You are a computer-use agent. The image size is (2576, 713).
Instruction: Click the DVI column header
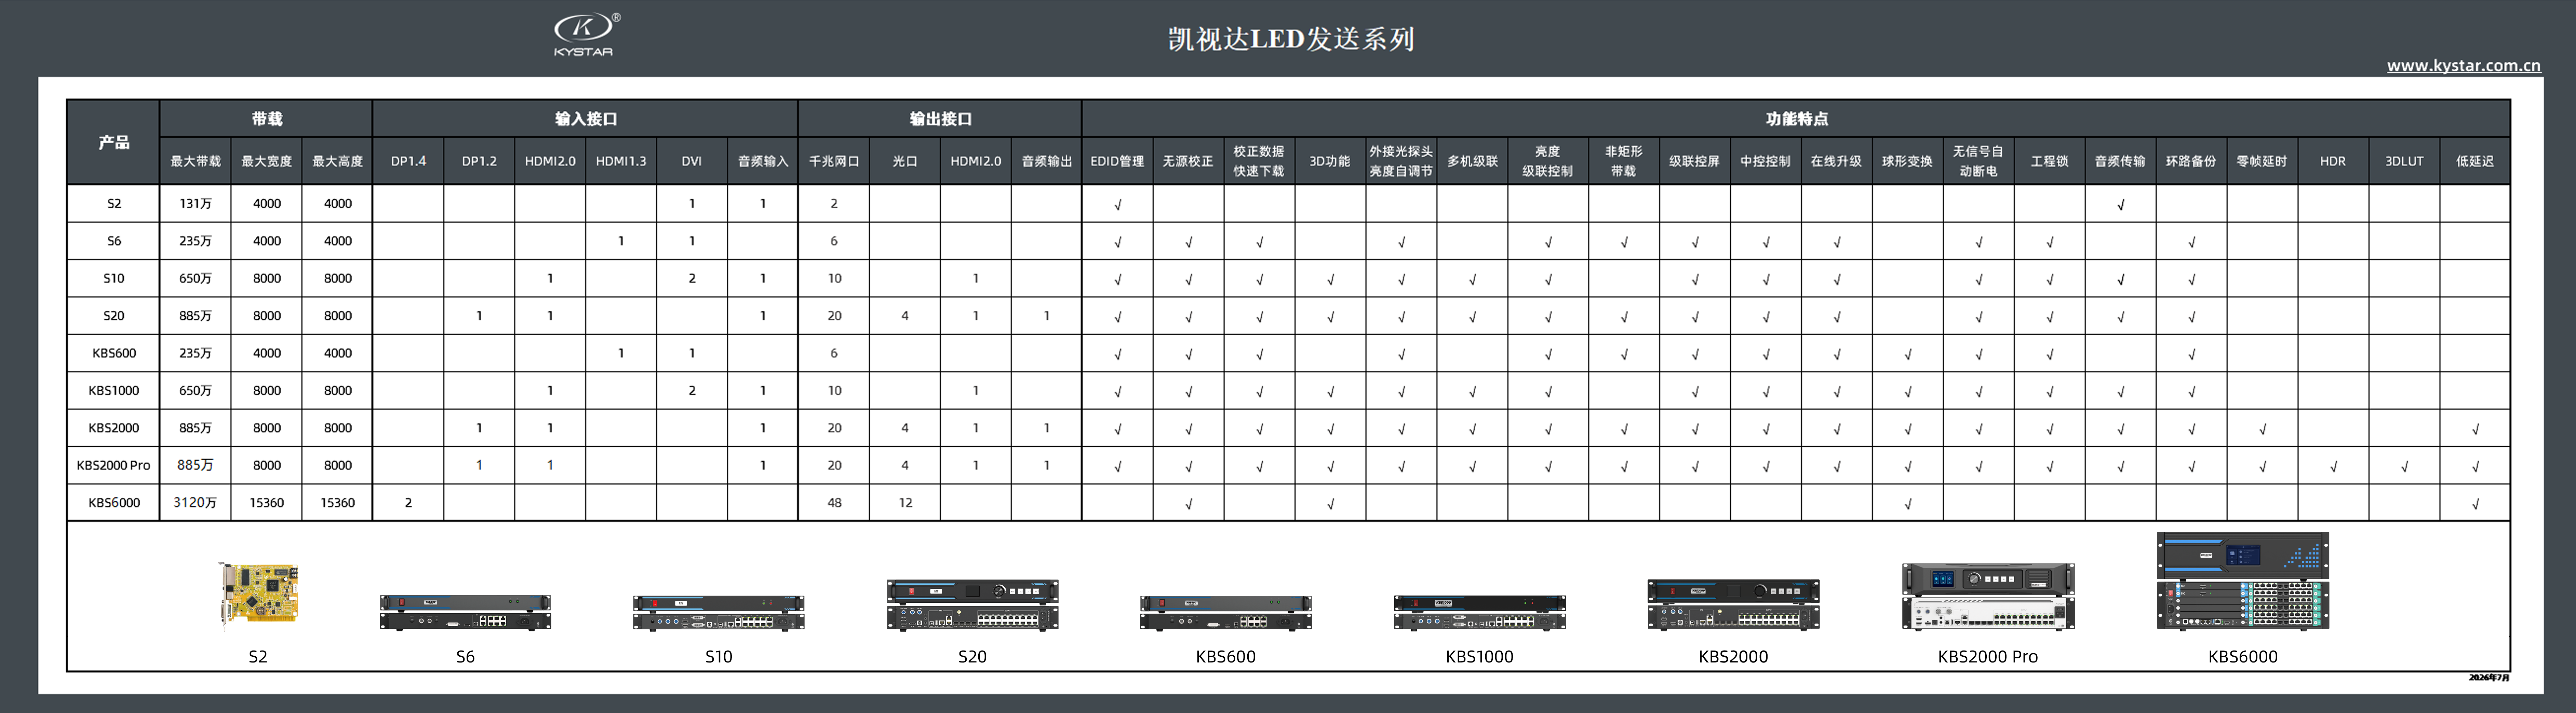pos(692,161)
